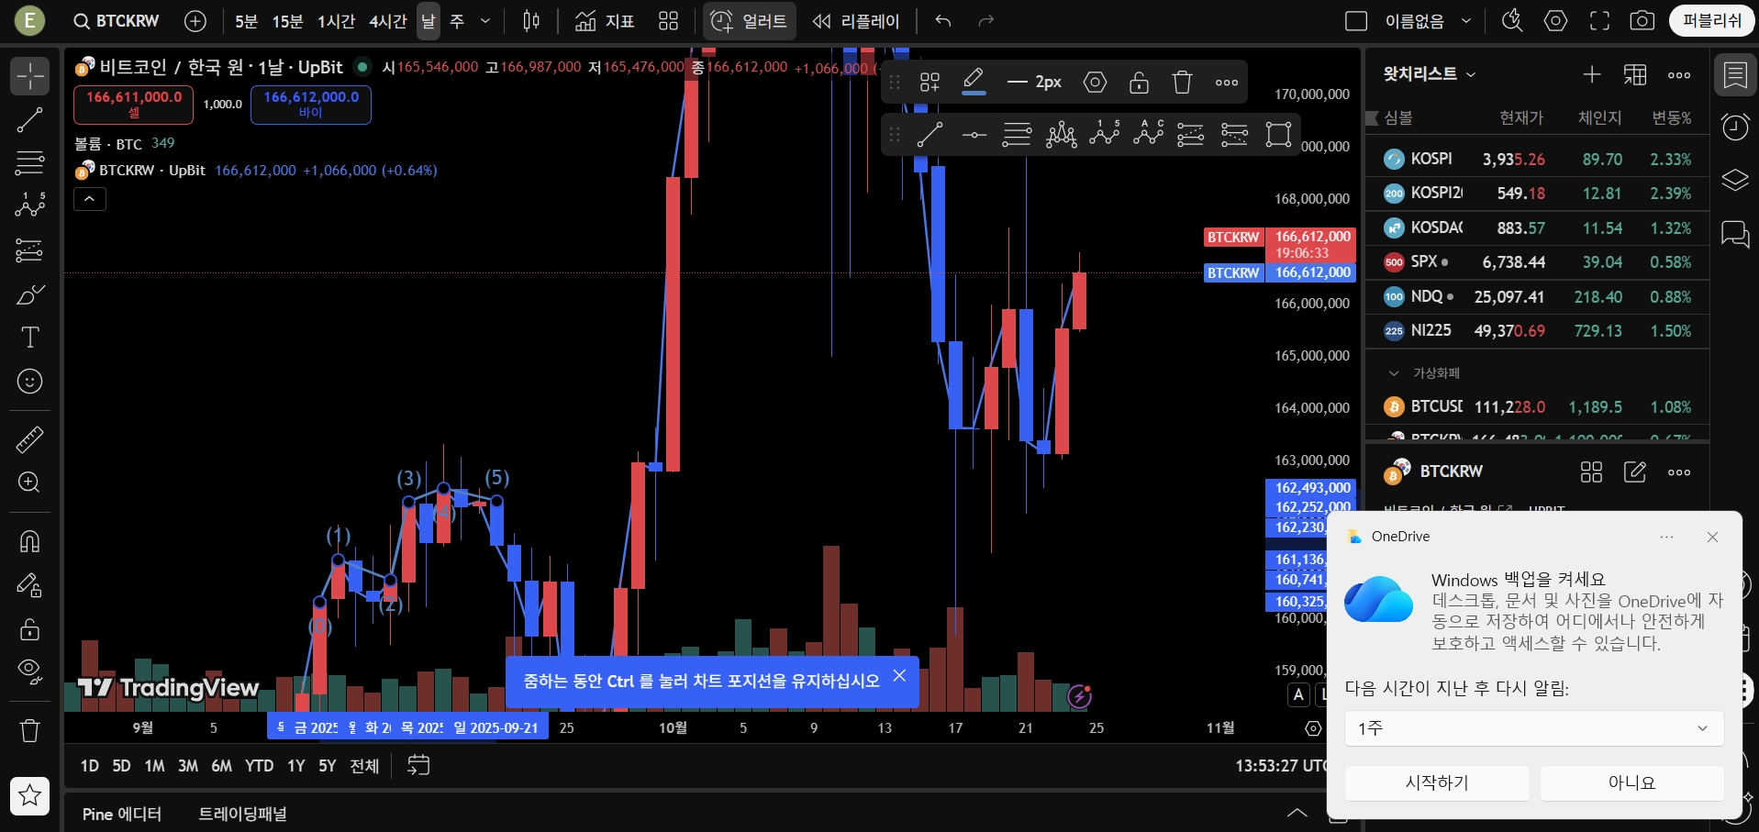This screenshot has height=832, width=1759.
Task: Add symbol to watchlist with plus
Action: (1592, 75)
